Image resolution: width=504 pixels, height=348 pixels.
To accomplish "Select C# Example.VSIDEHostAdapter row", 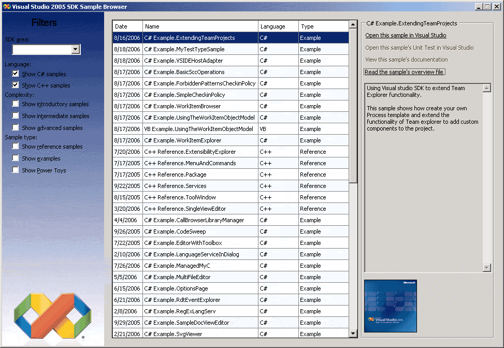I will point(231,61).
